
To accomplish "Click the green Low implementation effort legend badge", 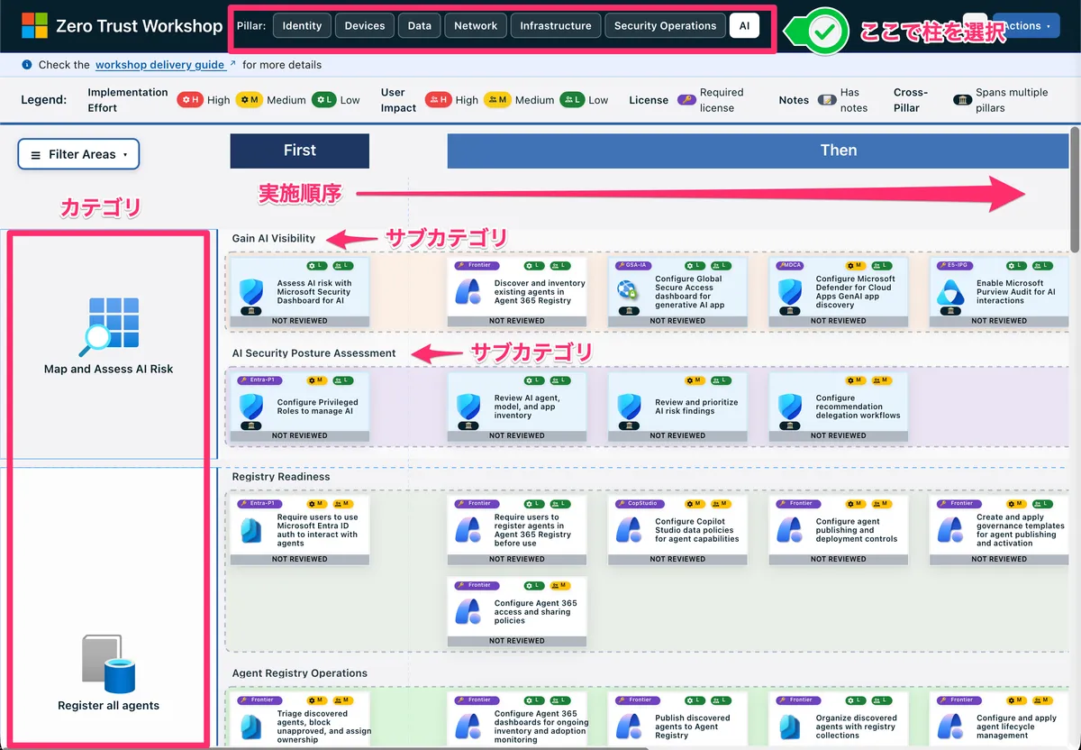I will (324, 100).
